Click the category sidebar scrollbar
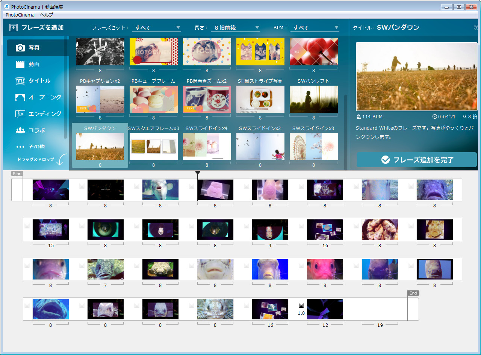This screenshot has height=355, width=481. [x=65, y=86]
